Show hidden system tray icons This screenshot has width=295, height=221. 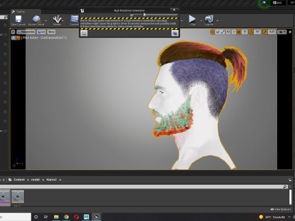point(289,217)
